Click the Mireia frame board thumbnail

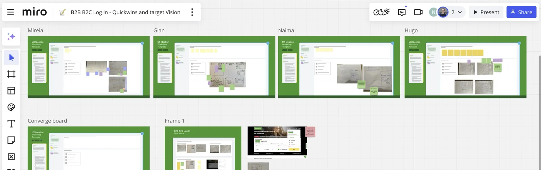pyautogui.click(x=89, y=67)
